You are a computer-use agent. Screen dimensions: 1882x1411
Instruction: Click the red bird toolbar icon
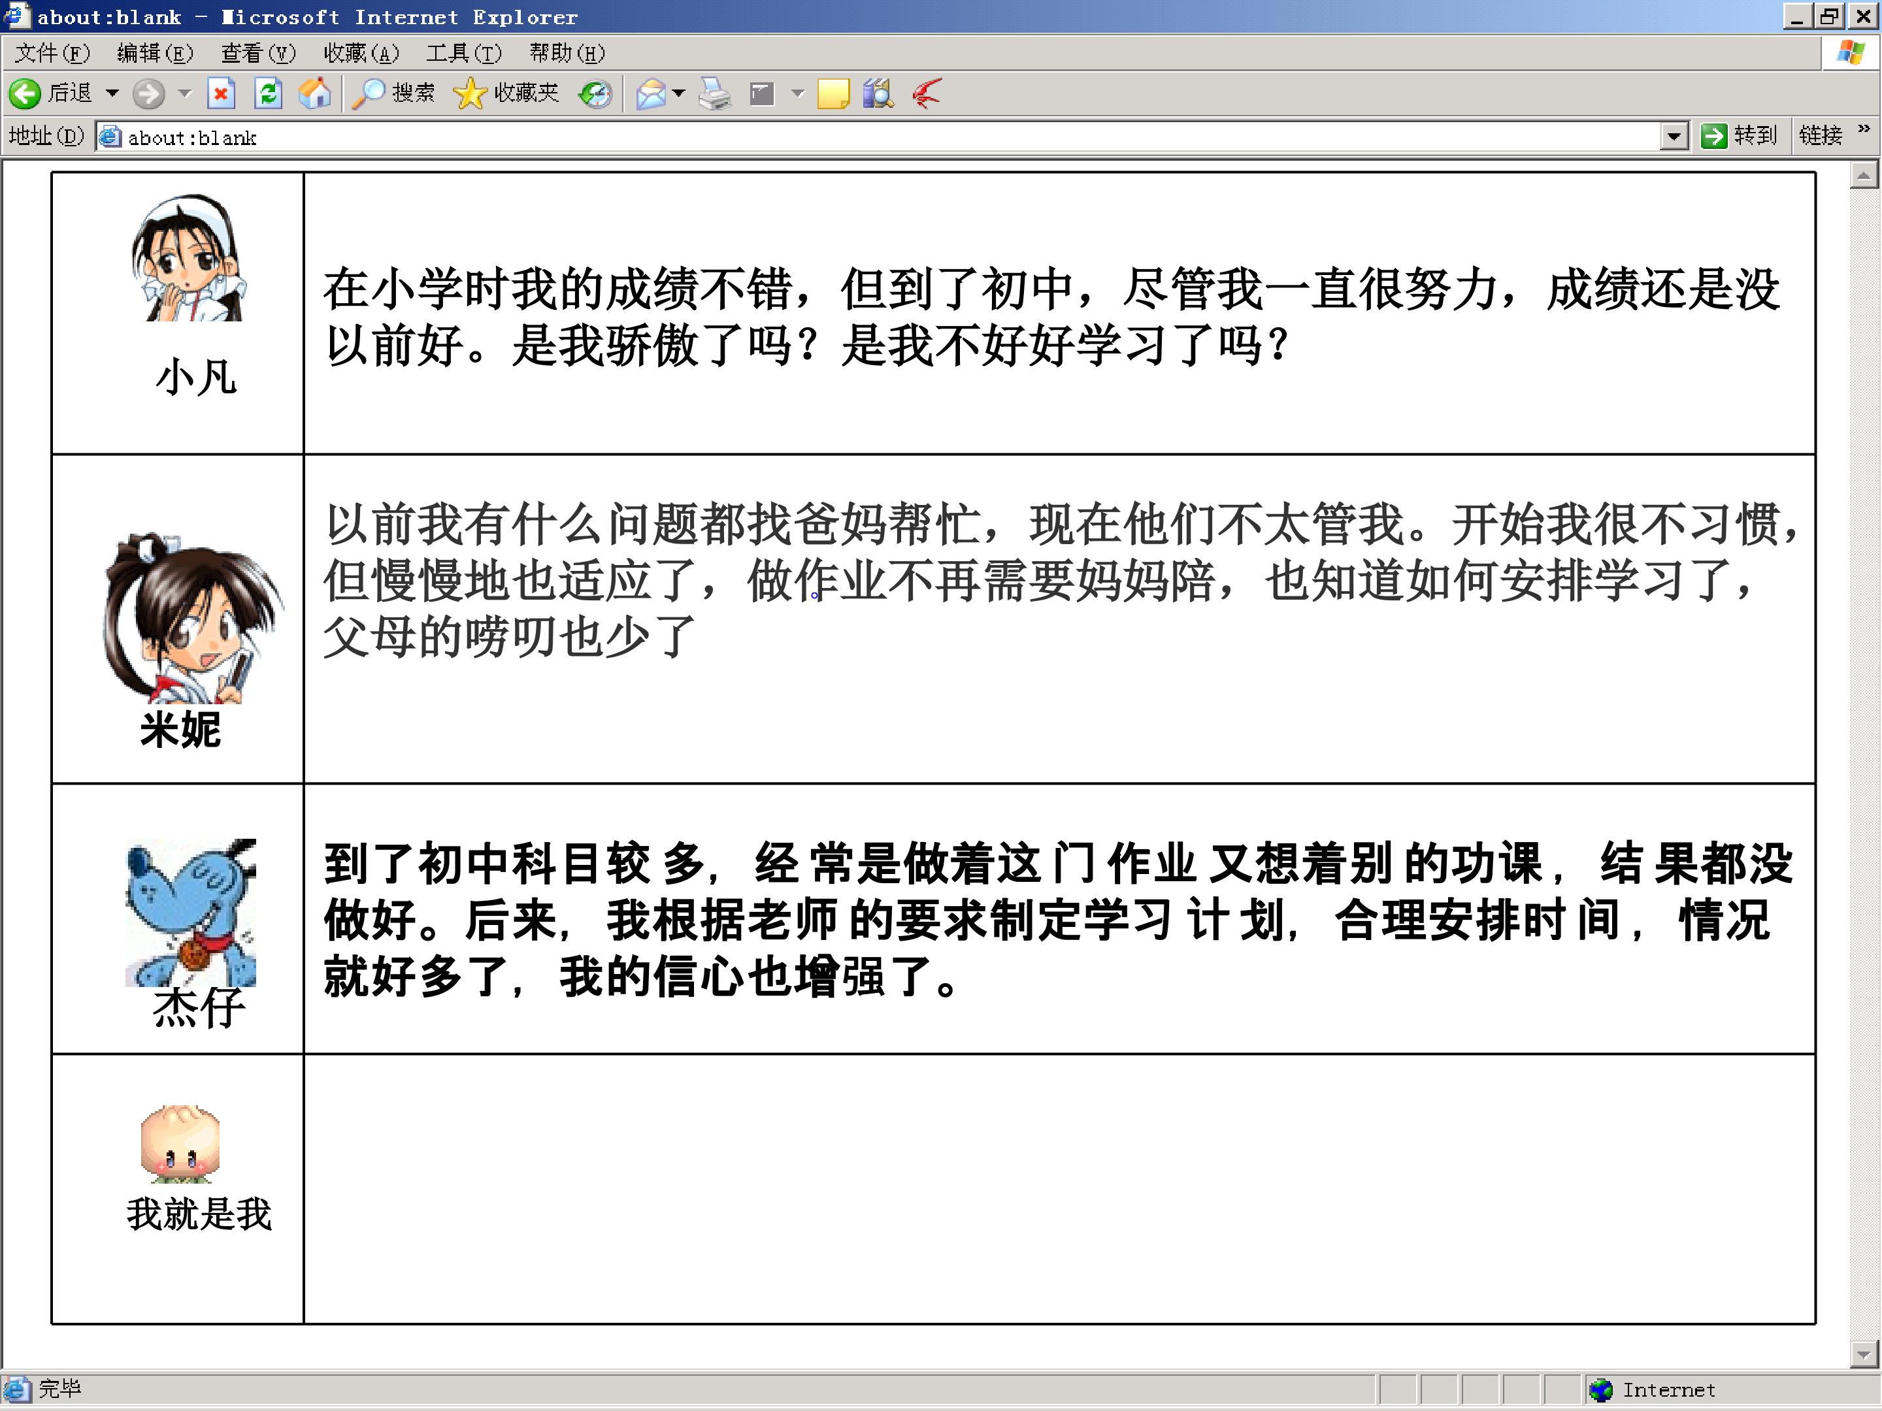[926, 93]
